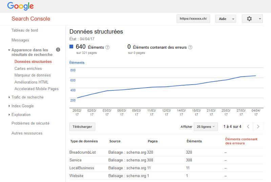Expand Index Google section
The height and width of the screenshot is (182, 271).
click(x=9, y=106)
